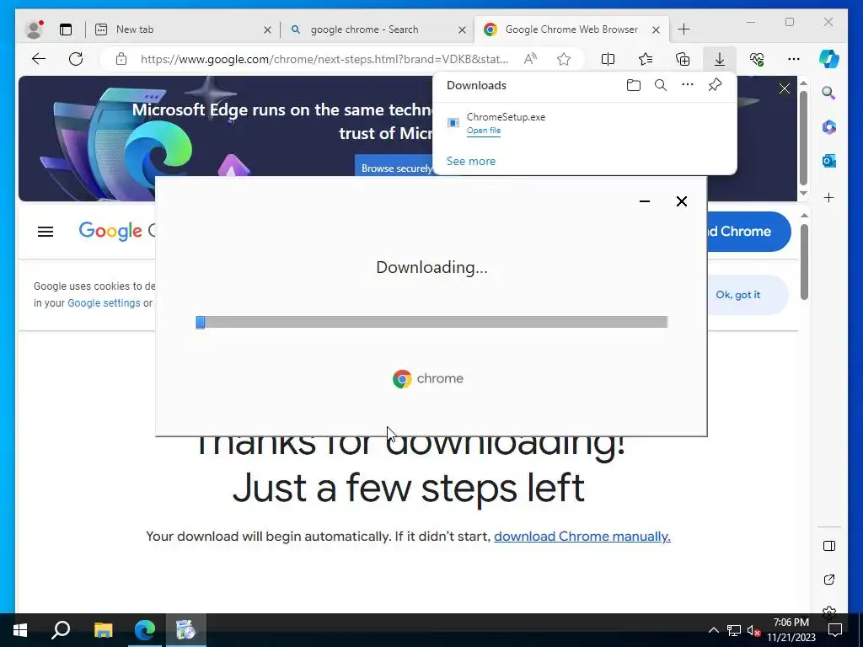Dismiss the Microsoft Edge banner with X
This screenshot has width=863, height=647.
click(x=785, y=88)
